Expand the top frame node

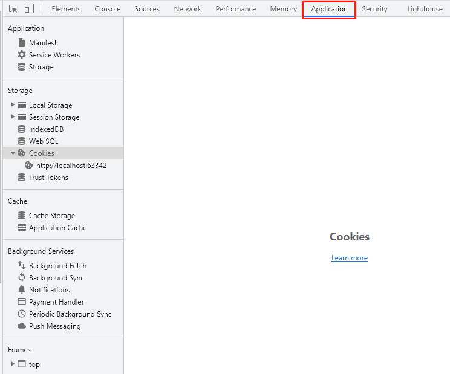click(x=13, y=364)
